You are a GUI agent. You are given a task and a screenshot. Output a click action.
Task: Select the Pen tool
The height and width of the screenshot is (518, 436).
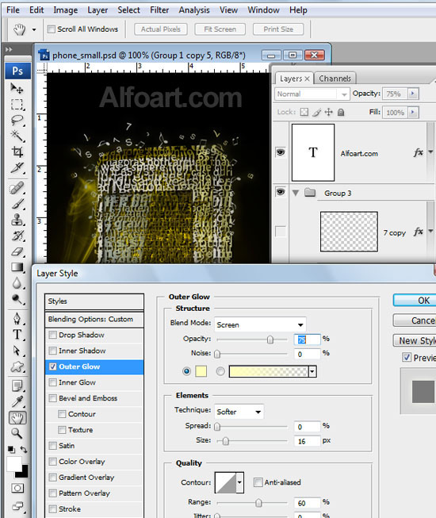click(17, 319)
